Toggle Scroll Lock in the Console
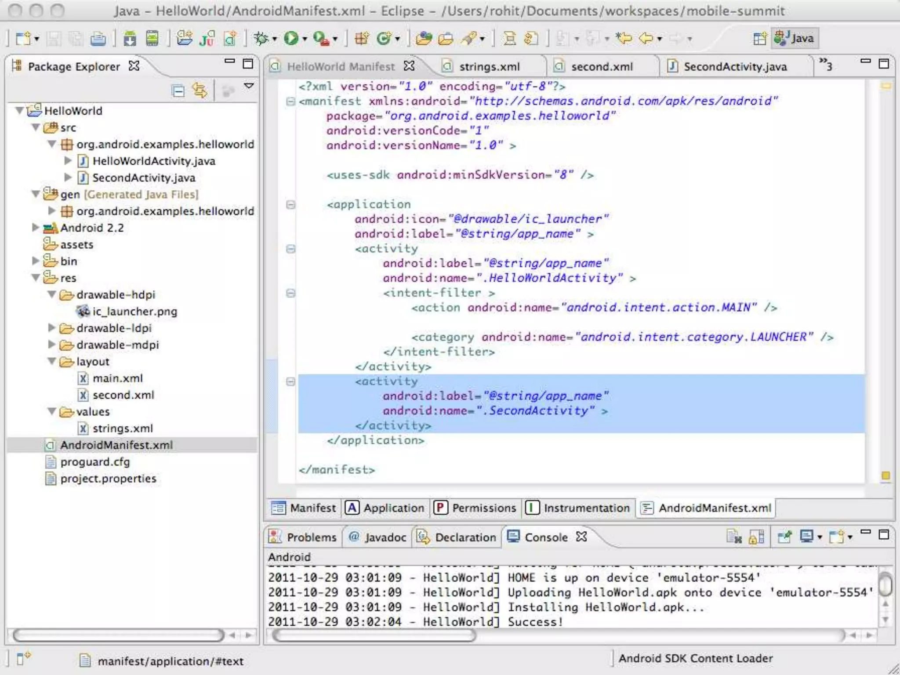The height and width of the screenshot is (675, 900). (756, 537)
